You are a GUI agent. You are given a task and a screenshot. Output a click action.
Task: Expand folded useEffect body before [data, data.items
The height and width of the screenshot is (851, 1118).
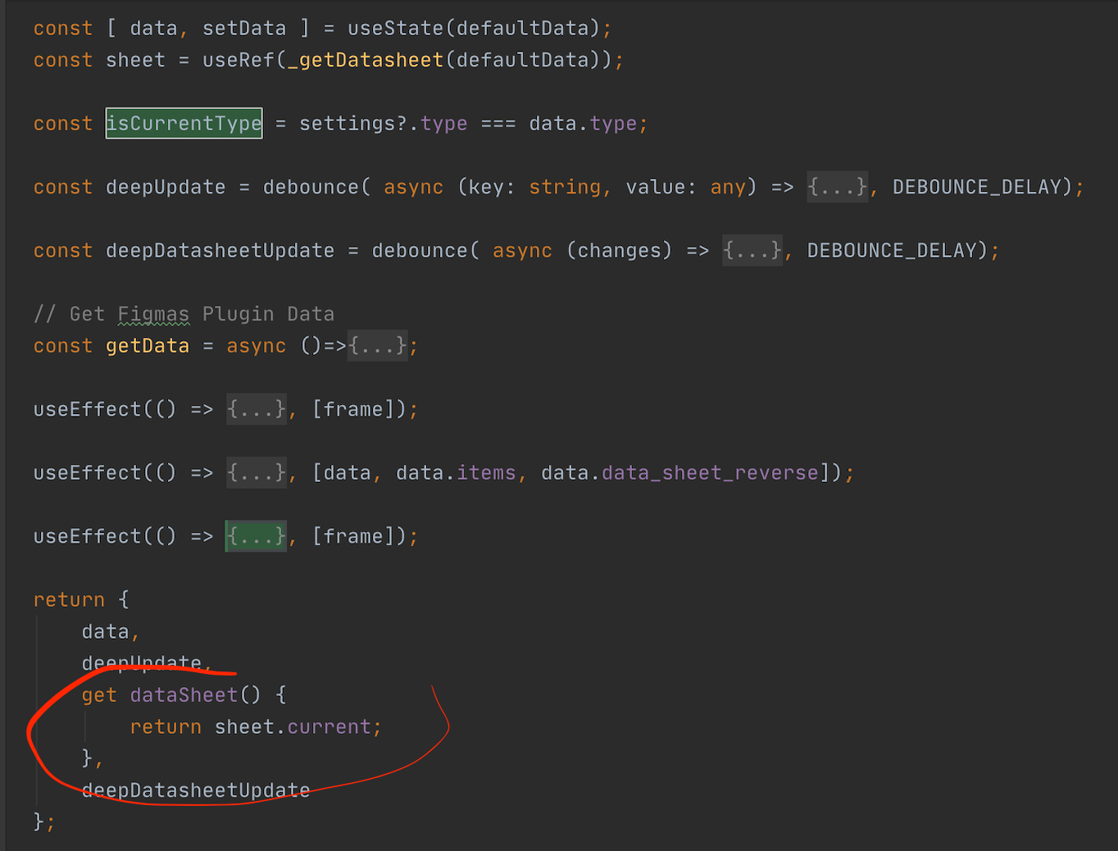point(257,472)
